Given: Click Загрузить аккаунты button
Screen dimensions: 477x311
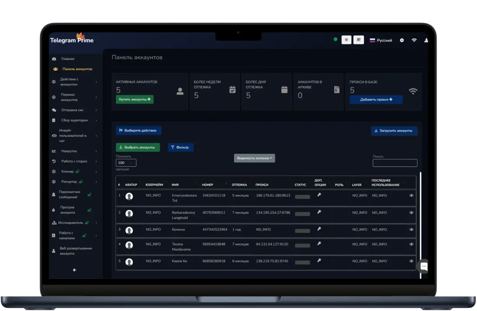Looking at the screenshot, I should pos(394,131).
